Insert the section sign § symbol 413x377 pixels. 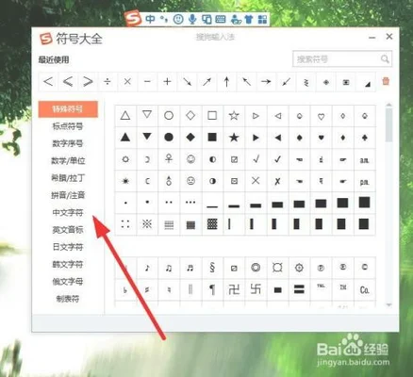(x=212, y=268)
